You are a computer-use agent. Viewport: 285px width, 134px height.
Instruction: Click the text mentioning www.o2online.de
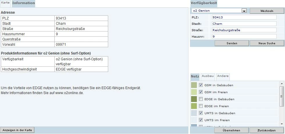click(x=42, y=93)
